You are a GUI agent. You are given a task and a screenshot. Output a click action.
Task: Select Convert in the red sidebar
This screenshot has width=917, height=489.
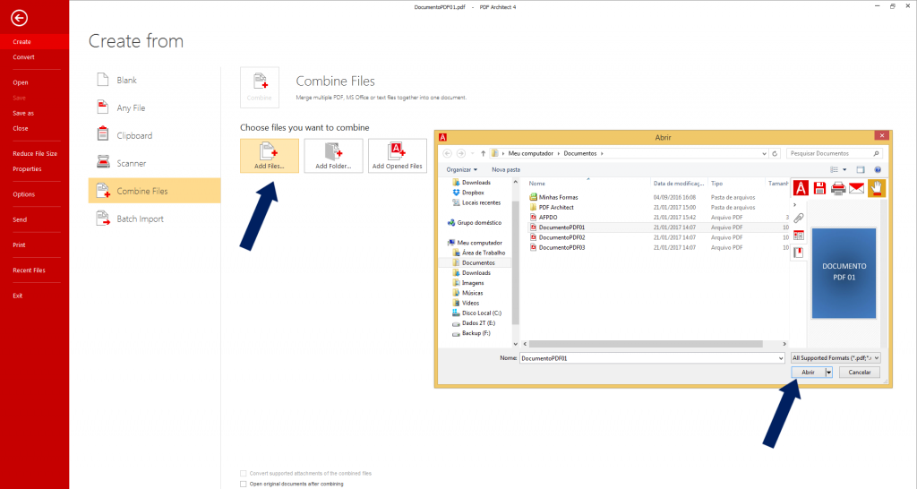tap(23, 56)
